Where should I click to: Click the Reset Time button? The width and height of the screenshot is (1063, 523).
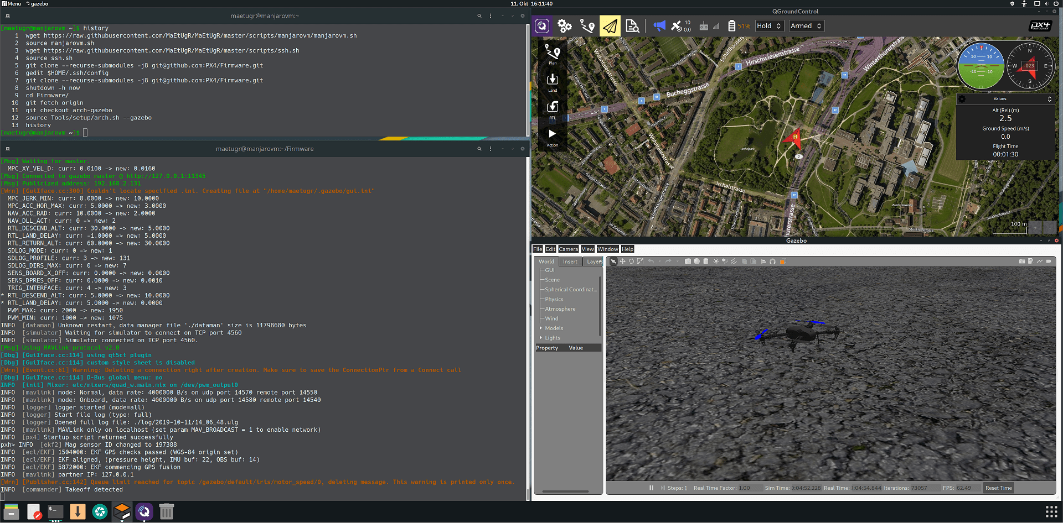coord(998,488)
